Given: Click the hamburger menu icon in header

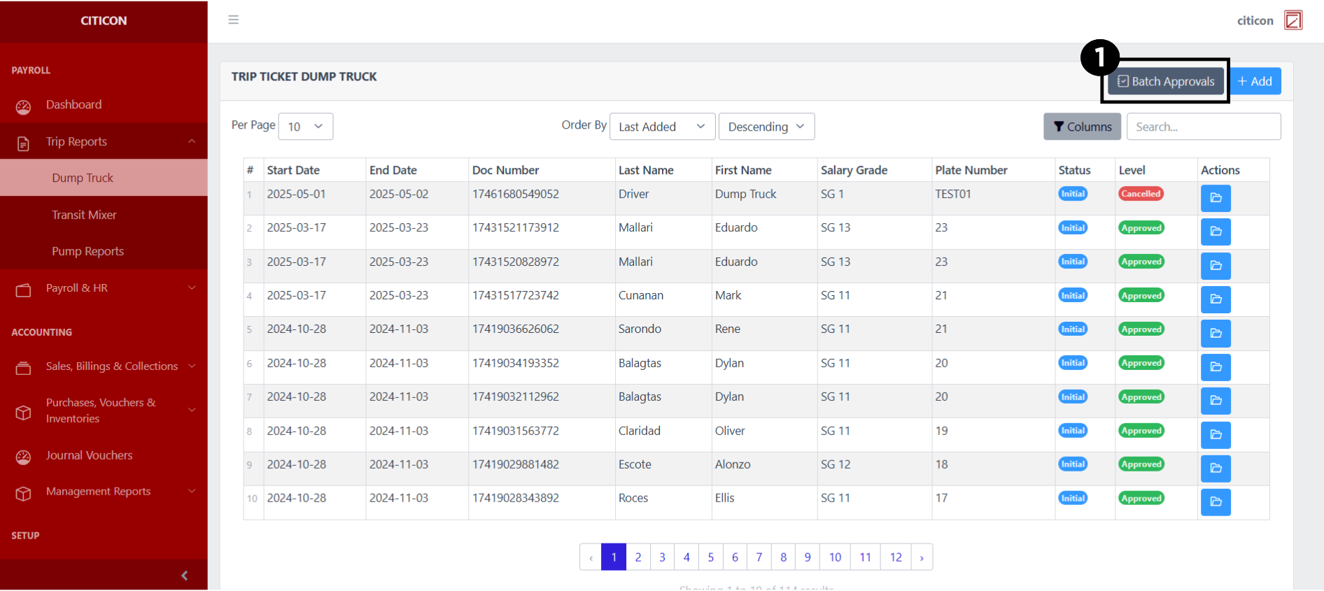Looking at the screenshot, I should coord(234,20).
